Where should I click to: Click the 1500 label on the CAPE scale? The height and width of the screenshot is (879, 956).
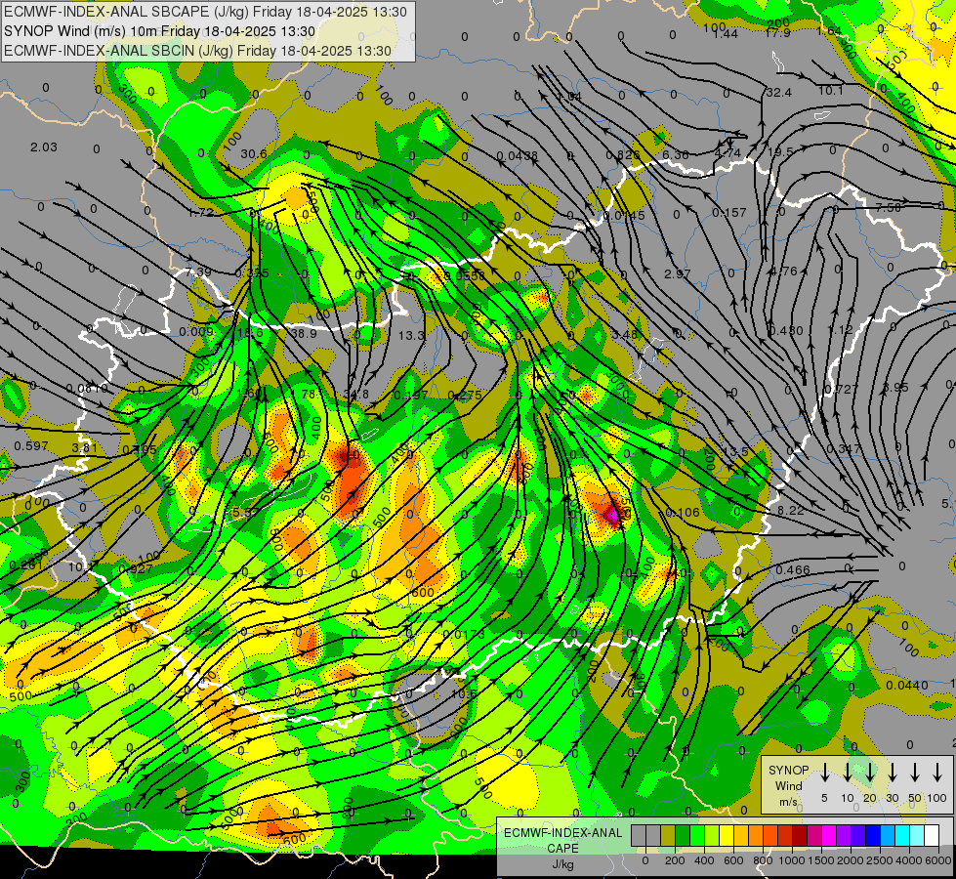coord(820,860)
